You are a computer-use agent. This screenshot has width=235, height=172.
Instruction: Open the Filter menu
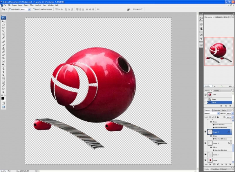[32, 5]
